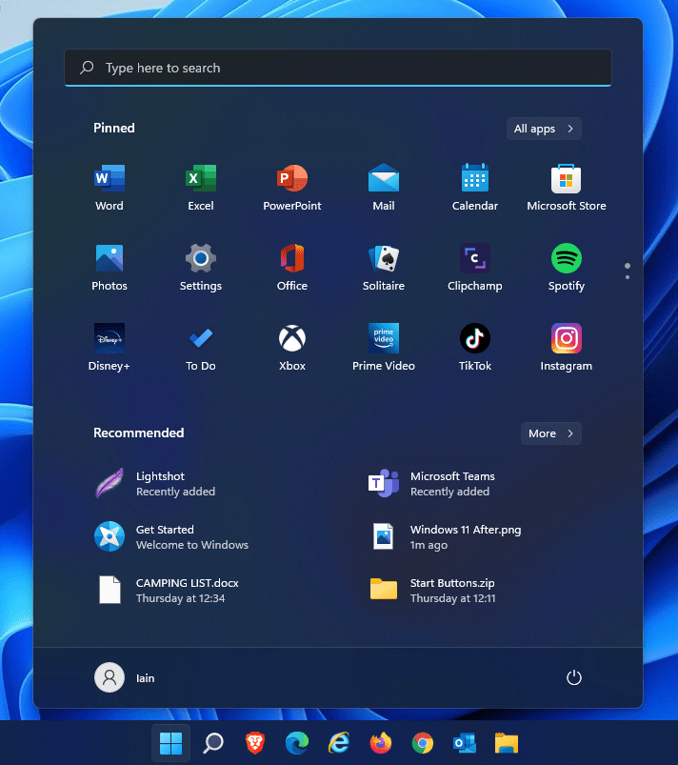Click the taskbar search magnifier
This screenshot has height=765, width=678.
pos(213,743)
